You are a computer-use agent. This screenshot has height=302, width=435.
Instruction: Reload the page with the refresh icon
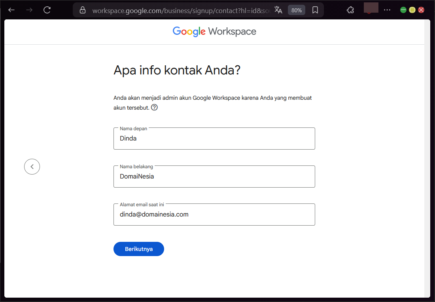(x=47, y=10)
